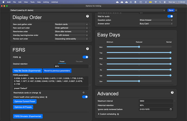Open Interday learning/review order dropdown
The image size is (187, 121).
pos(71,35)
